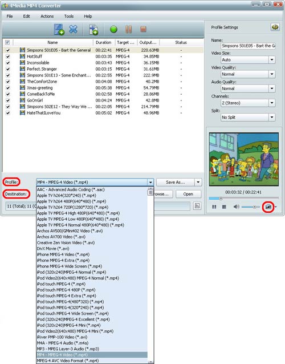Click the Add File toolbar icon
The height and width of the screenshot is (364, 285).
click(59, 30)
